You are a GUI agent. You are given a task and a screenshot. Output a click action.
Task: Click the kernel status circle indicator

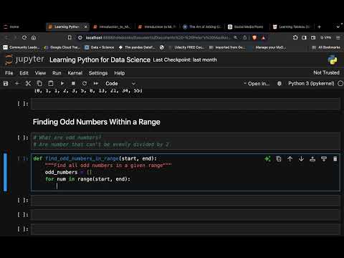coord(340,83)
